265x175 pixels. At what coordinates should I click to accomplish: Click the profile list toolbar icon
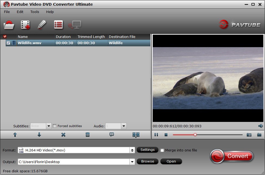[x=58, y=25]
